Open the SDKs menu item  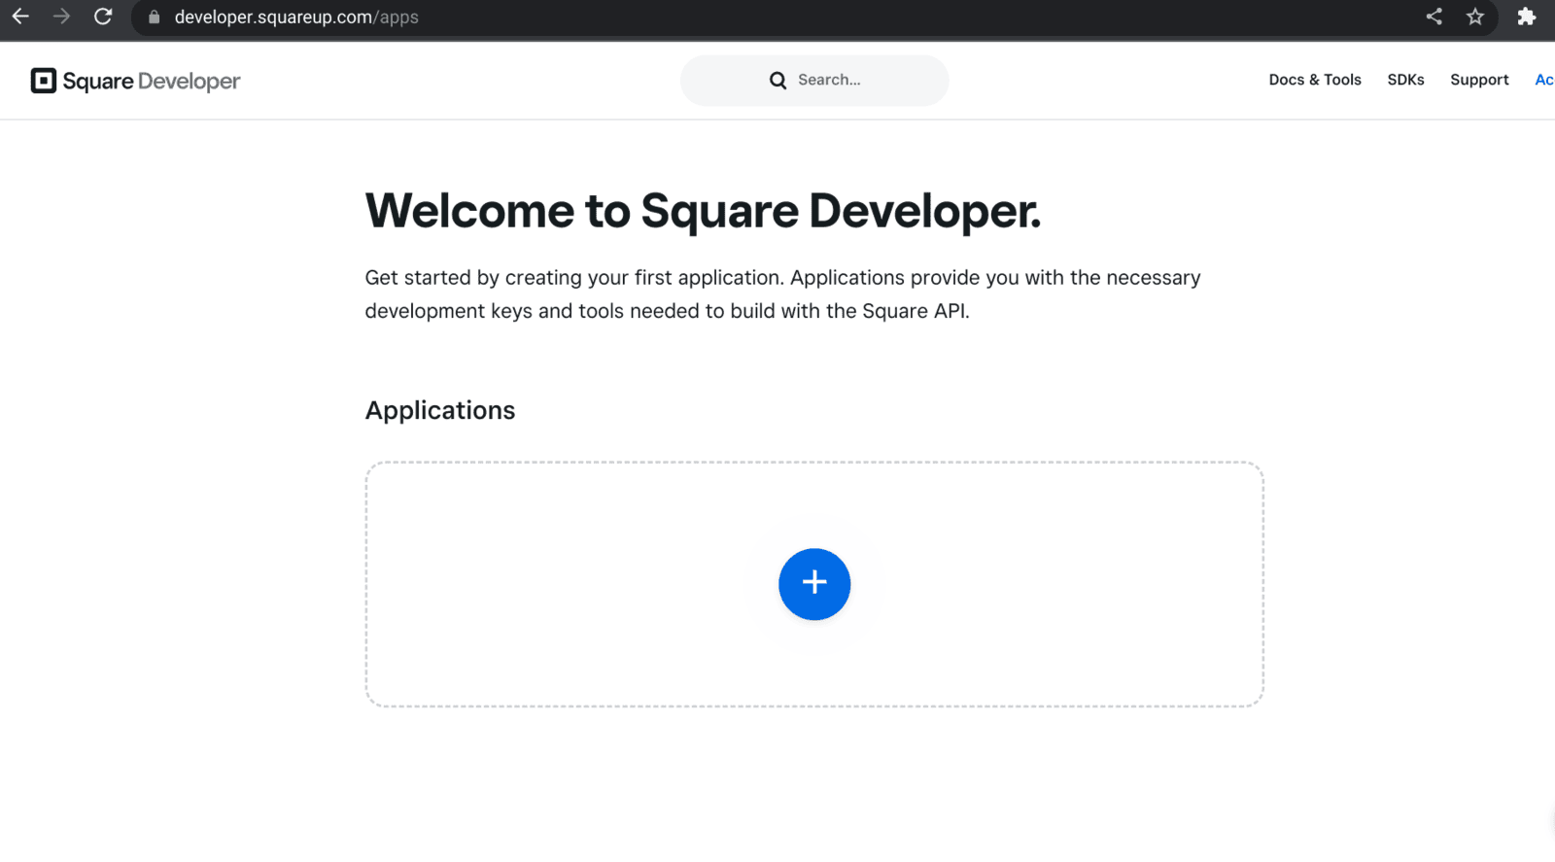tap(1405, 80)
